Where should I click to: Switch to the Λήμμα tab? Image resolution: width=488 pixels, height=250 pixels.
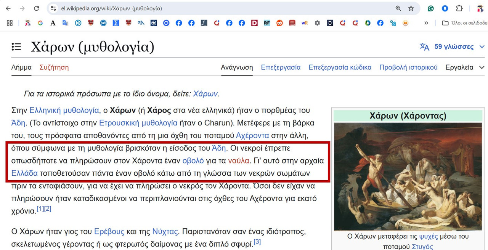point(21,67)
